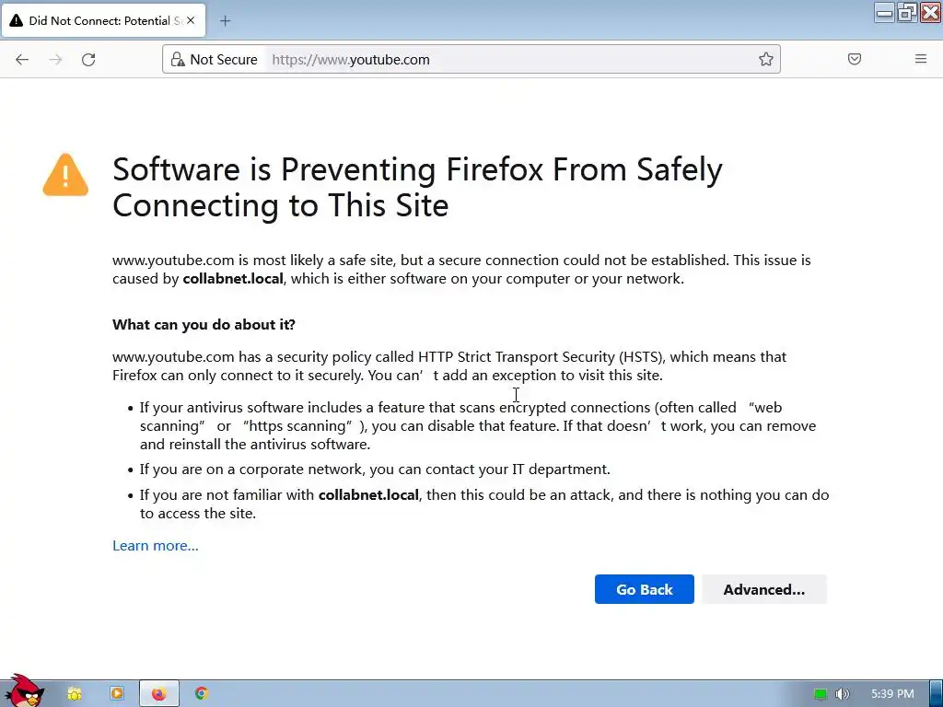Save page to Pocket

[x=854, y=59]
